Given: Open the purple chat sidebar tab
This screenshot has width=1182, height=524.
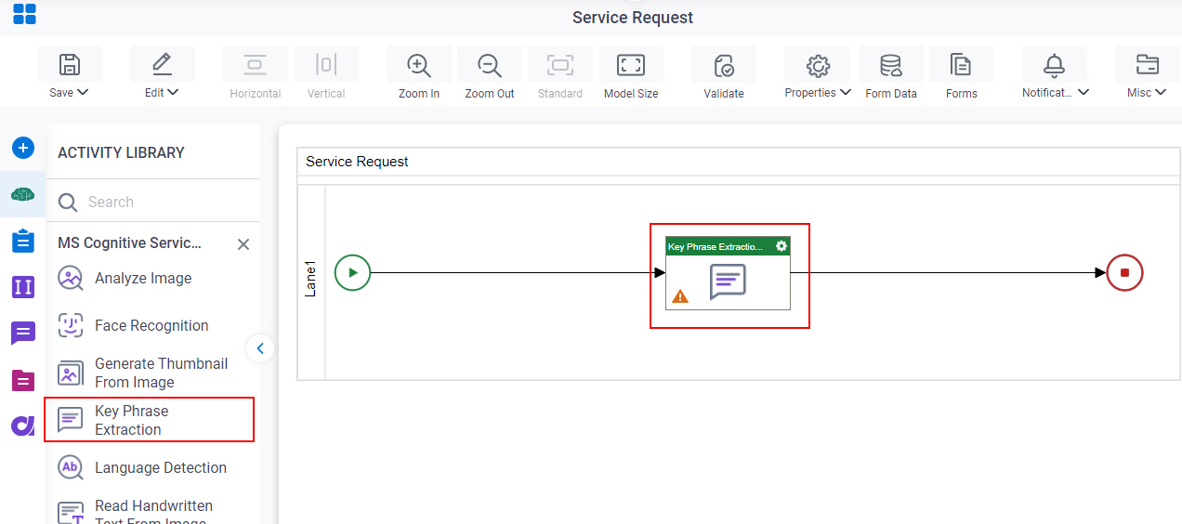Looking at the screenshot, I should click(23, 333).
